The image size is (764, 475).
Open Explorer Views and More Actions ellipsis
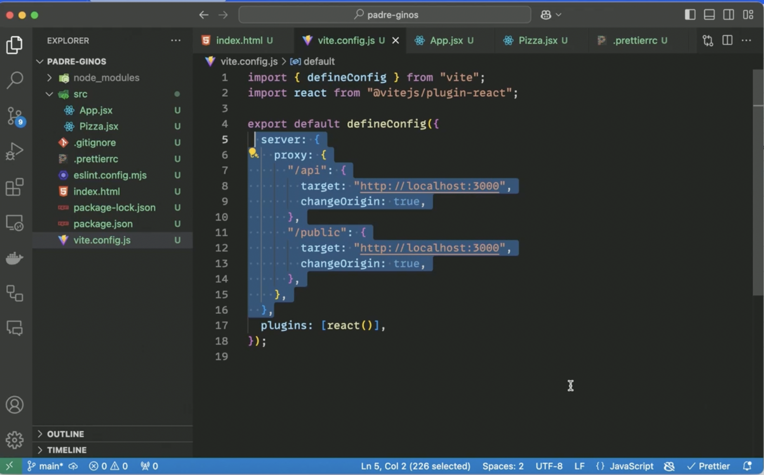pos(176,40)
